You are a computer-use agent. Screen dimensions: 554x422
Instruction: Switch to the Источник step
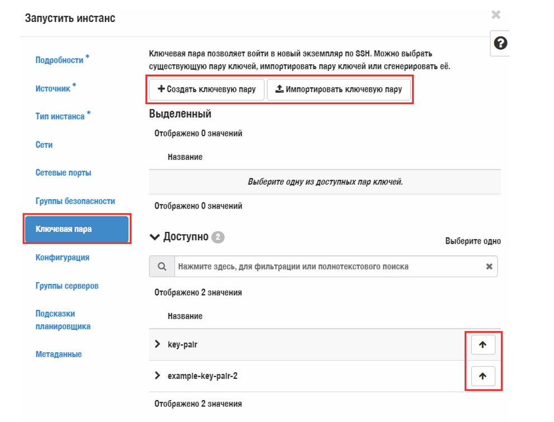[x=54, y=87]
